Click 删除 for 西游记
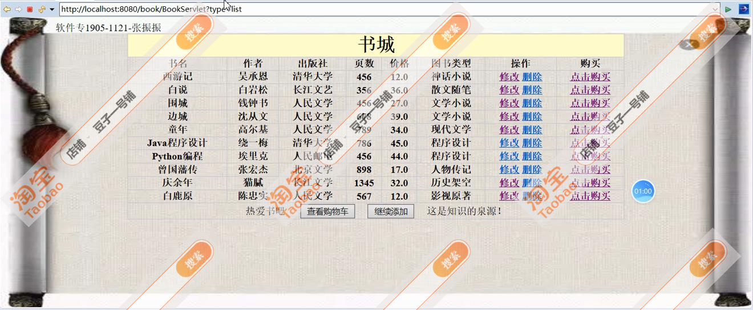The height and width of the screenshot is (310, 753). [532, 77]
